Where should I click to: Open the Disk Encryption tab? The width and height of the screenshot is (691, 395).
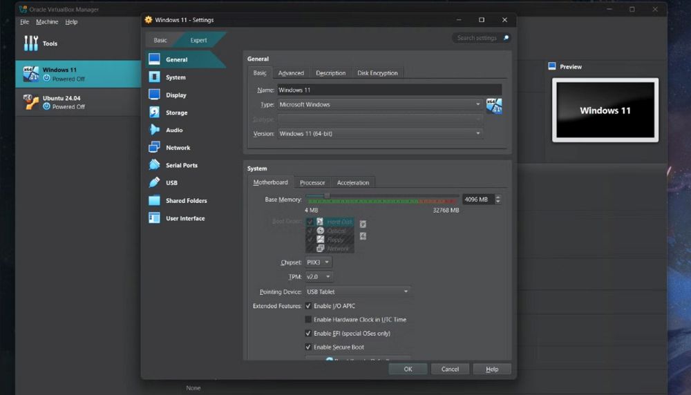[x=377, y=73]
